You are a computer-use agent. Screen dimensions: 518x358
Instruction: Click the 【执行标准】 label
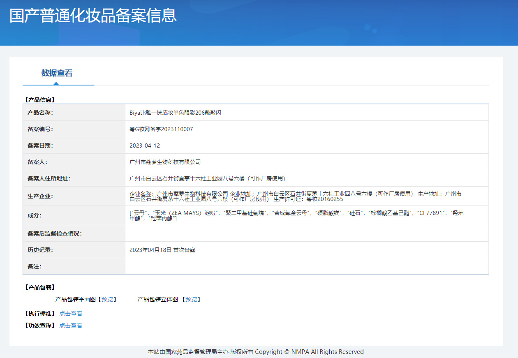point(39,314)
